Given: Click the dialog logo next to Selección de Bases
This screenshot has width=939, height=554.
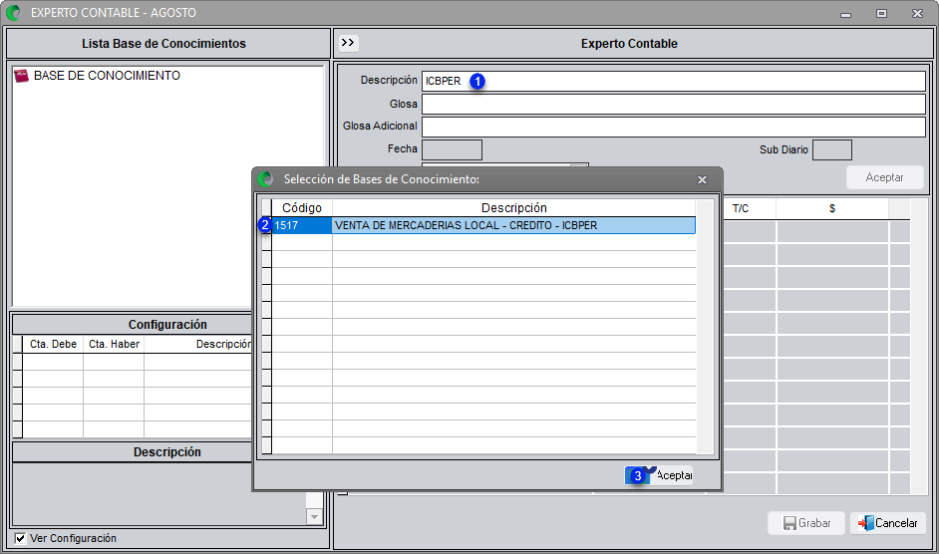Looking at the screenshot, I should (x=265, y=179).
